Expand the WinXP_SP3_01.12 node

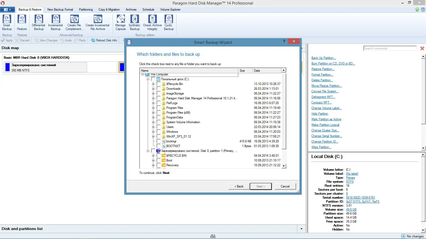coord(153,136)
